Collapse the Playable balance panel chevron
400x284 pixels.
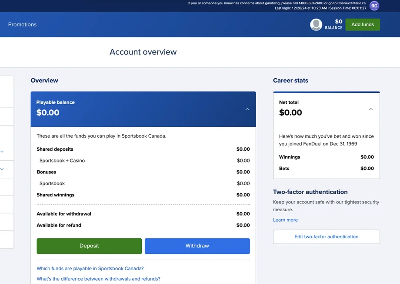tap(247, 109)
